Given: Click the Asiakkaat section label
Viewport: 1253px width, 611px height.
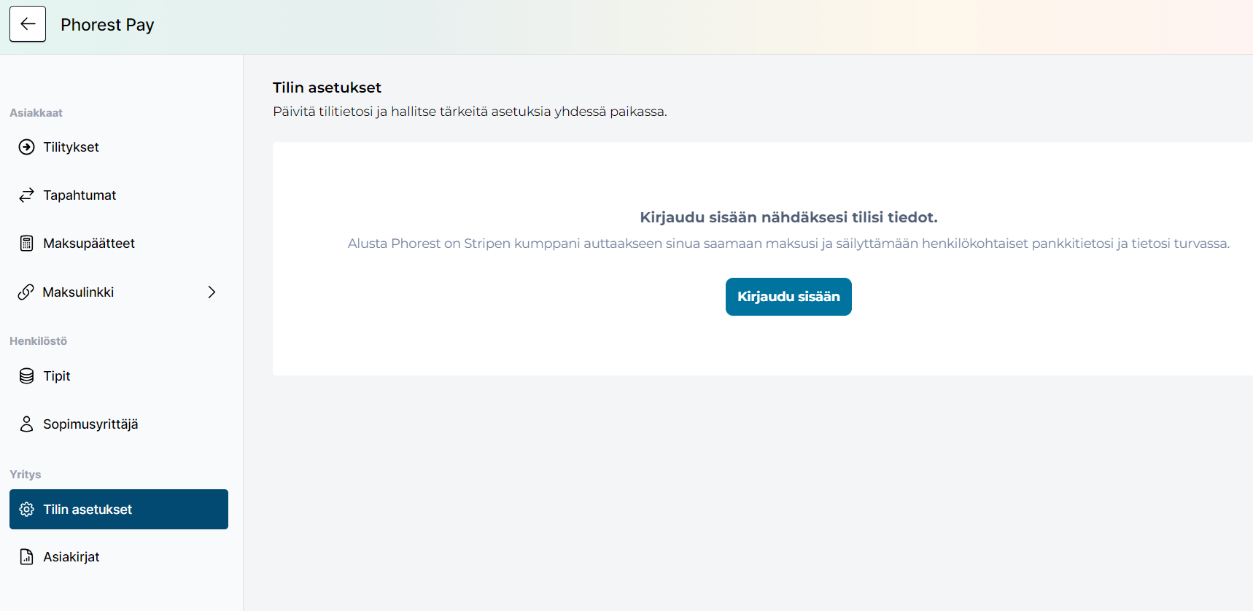Looking at the screenshot, I should (36, 113).
